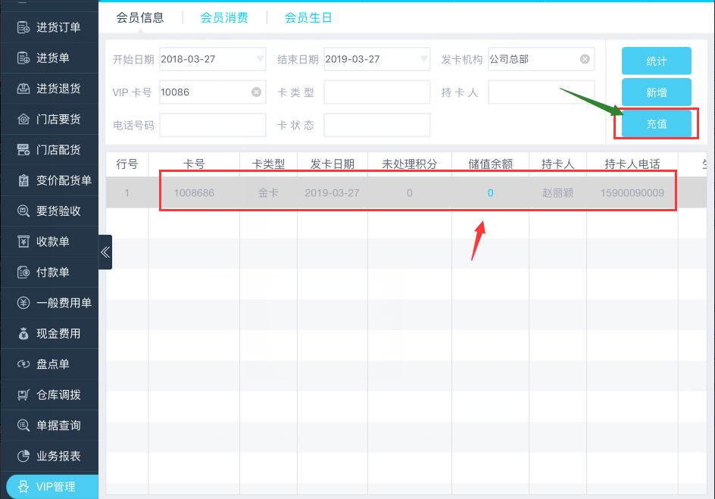The width and height of the screenshot is (715, 499).
Task: Select the 要货验收 sidebar icon
Action: point(23,211)
